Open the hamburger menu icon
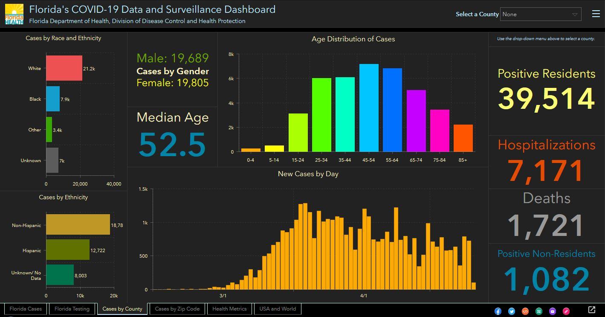The width and height of the screenshot is (605, 317). click(x=596, y=14)
